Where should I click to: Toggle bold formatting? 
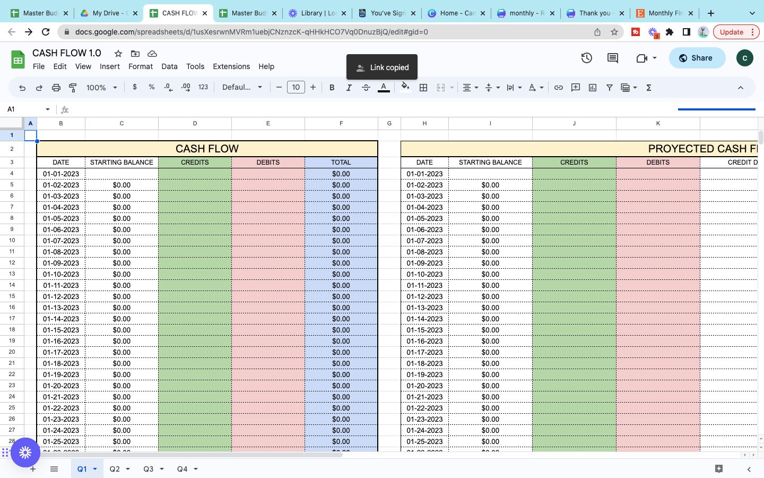(332, 87)
